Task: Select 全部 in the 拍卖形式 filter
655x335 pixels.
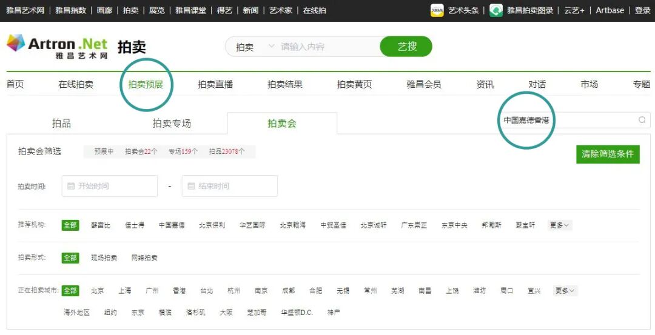Action: 70,258
